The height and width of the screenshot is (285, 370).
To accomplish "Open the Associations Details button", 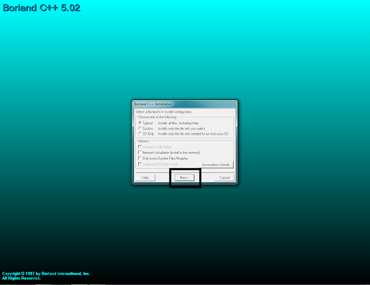I will [x=216, y=165].
